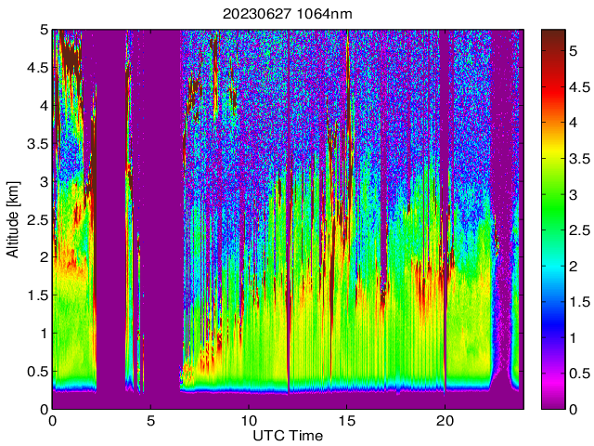Click the colorbar tick label '2.5'

[579, 230]
